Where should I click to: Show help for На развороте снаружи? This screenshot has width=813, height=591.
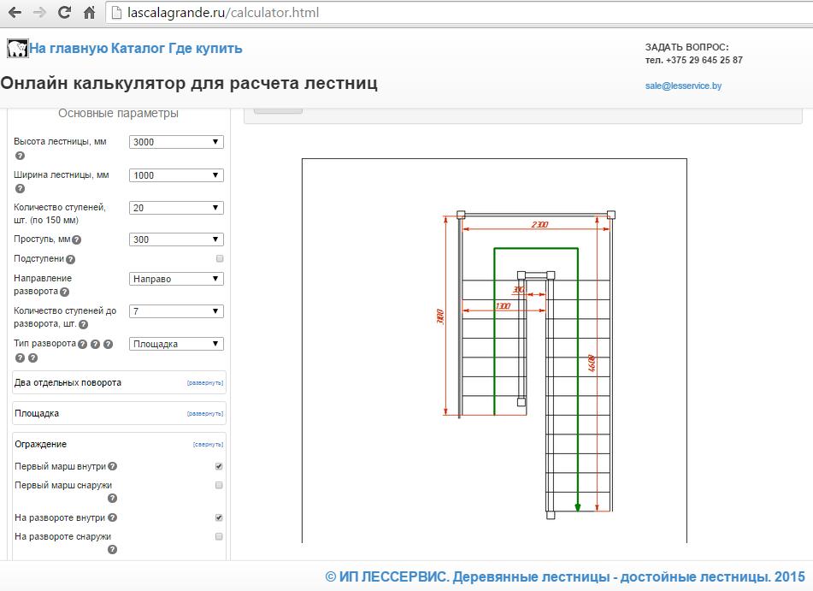pos(112,549)
